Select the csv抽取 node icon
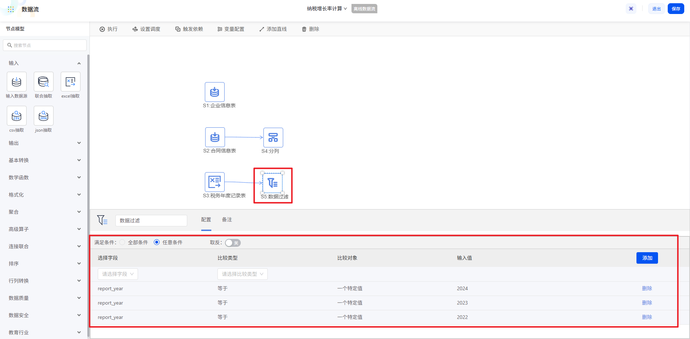 pyautogui.click(x=17, y=116)
